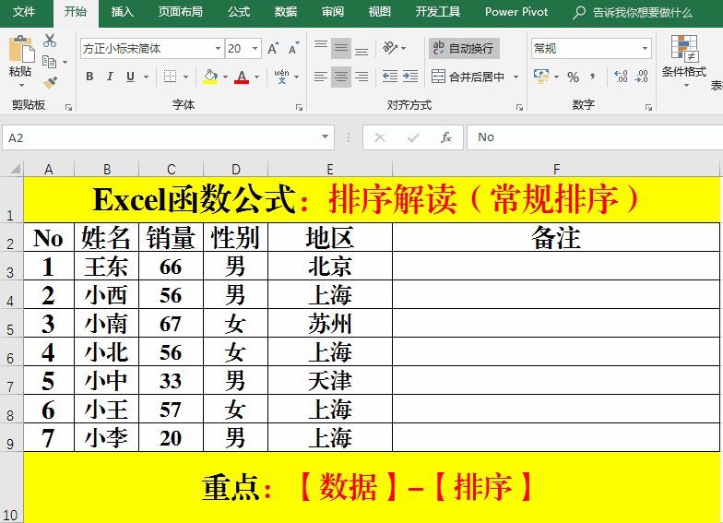
Task: Apply red font color A
Action: tap(242, 77)
